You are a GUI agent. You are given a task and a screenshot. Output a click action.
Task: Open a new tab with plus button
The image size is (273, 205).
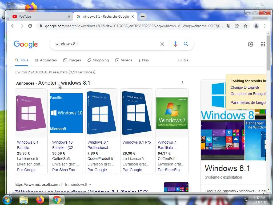[x=143, y=17]
